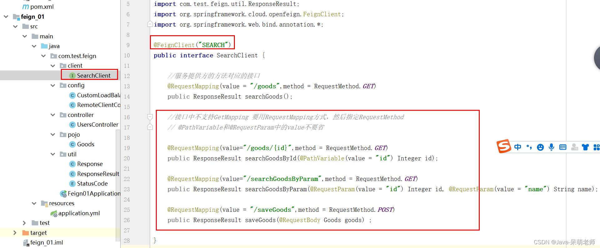
Task: Toggle Sogou Chinese/English mode
Action: coord(518,147)
